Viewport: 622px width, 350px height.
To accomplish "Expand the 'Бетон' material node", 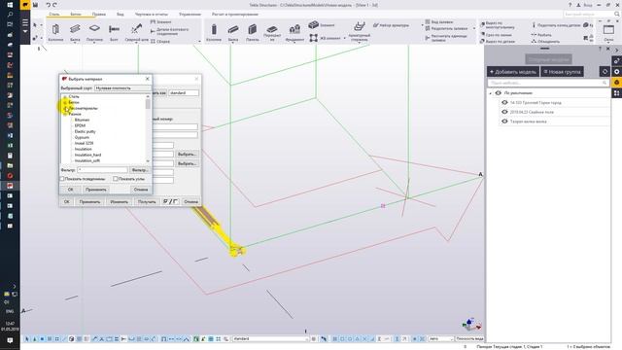I will (65, 102).
